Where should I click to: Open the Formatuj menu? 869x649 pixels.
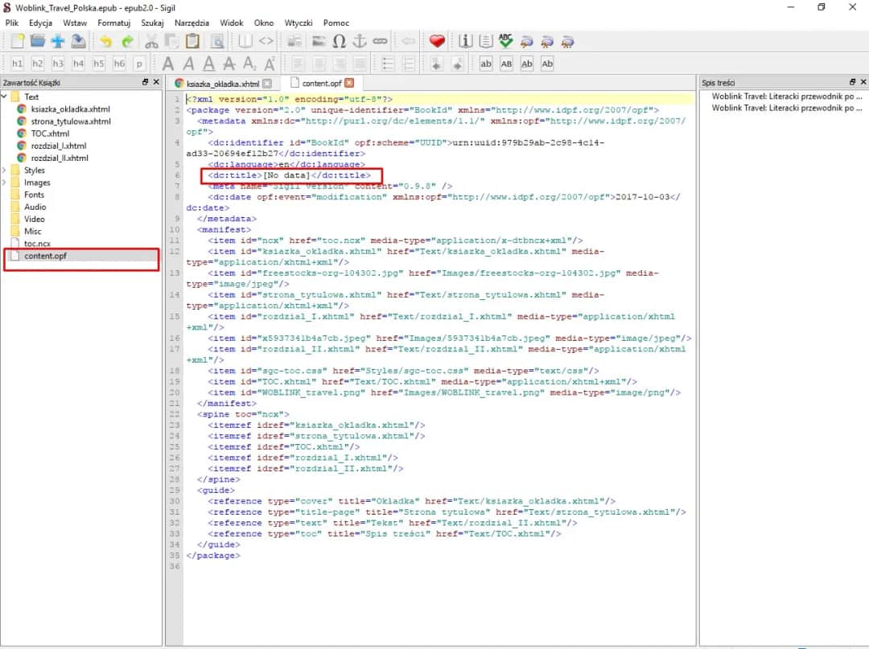coord(114,23)
